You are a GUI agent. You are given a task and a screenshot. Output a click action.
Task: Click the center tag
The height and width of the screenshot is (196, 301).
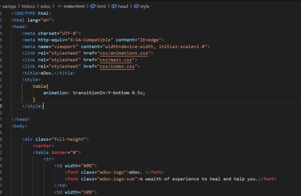click(x=43, y=146)
